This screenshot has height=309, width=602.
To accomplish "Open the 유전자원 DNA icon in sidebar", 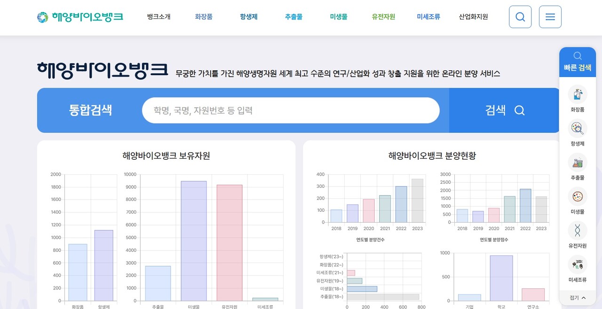I will 577,231.
